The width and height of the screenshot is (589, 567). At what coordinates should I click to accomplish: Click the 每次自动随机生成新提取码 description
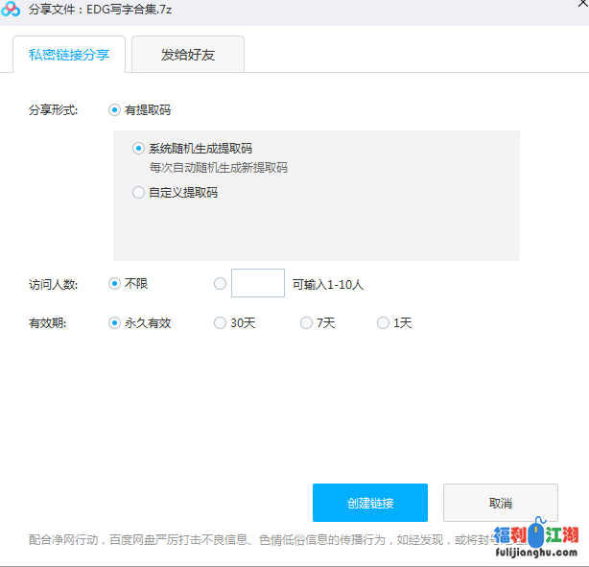(218, 168)
